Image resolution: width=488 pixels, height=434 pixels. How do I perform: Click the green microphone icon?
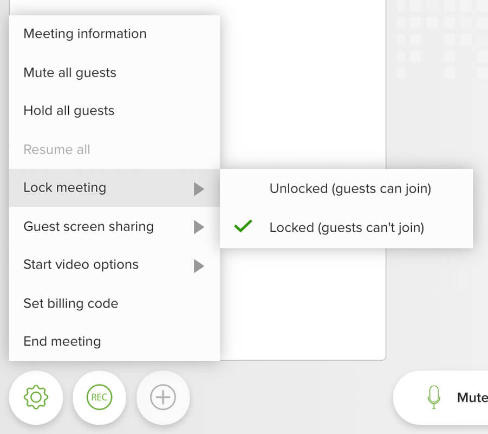click(x=434, y=397)
